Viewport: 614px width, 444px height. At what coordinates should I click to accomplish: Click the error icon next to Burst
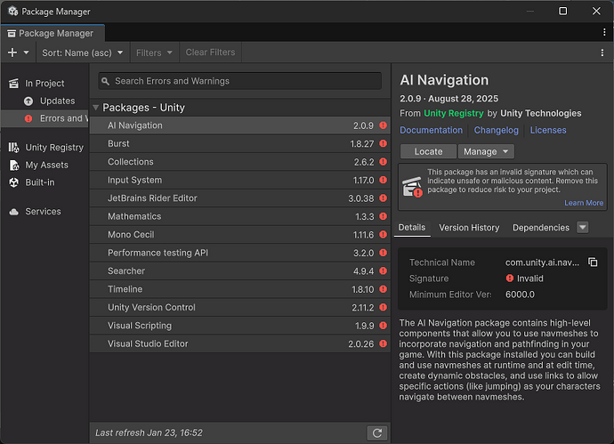(x=383, y=144)
